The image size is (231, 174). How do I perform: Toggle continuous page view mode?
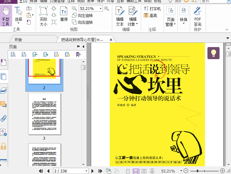[136, 171]
